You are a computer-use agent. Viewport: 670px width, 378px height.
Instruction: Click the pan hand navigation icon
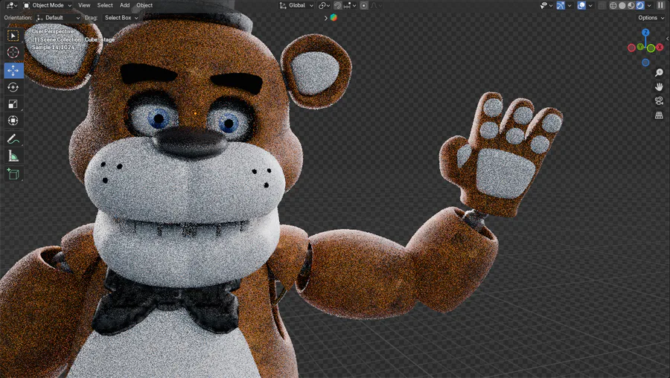coord(659,87)
